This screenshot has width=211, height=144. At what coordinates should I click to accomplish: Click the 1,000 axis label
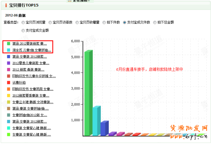(x=75, y=120)
